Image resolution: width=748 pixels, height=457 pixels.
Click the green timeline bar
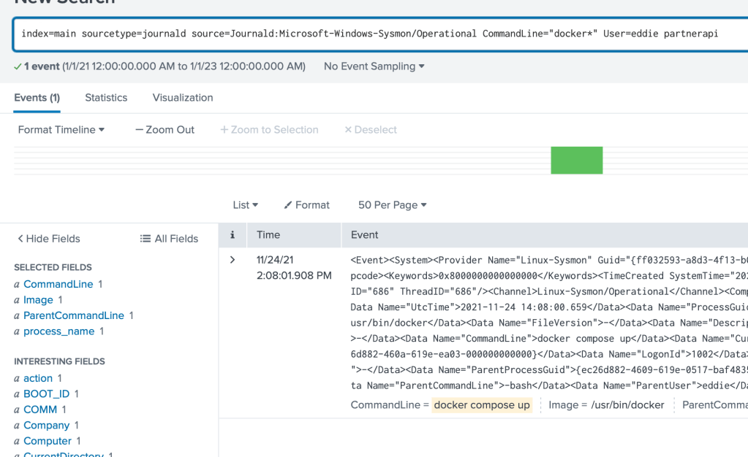coord(576,160)
